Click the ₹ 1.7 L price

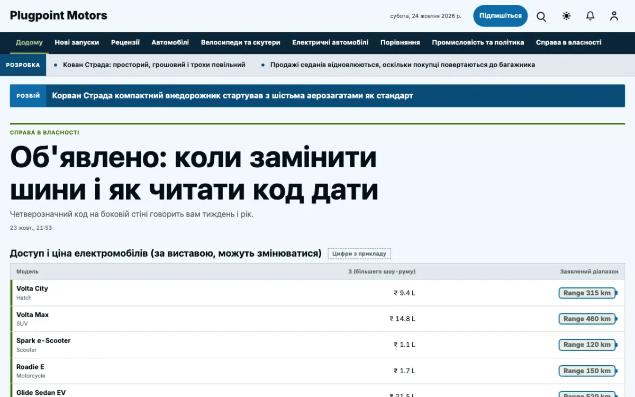(404, 371)
